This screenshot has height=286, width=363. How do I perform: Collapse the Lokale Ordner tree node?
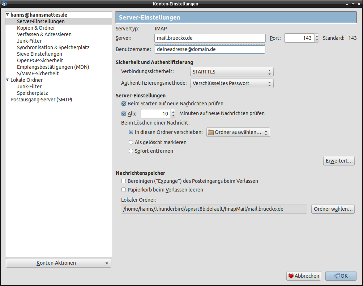tap(8, 80)
